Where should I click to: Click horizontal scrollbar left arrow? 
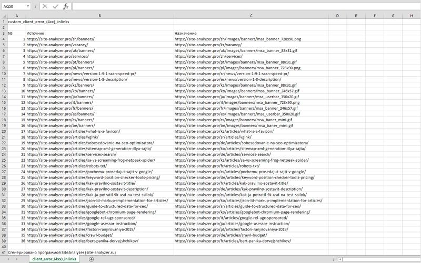click(340, 259)
